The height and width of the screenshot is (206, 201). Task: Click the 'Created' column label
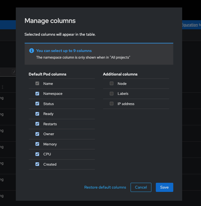pos(50,164)
